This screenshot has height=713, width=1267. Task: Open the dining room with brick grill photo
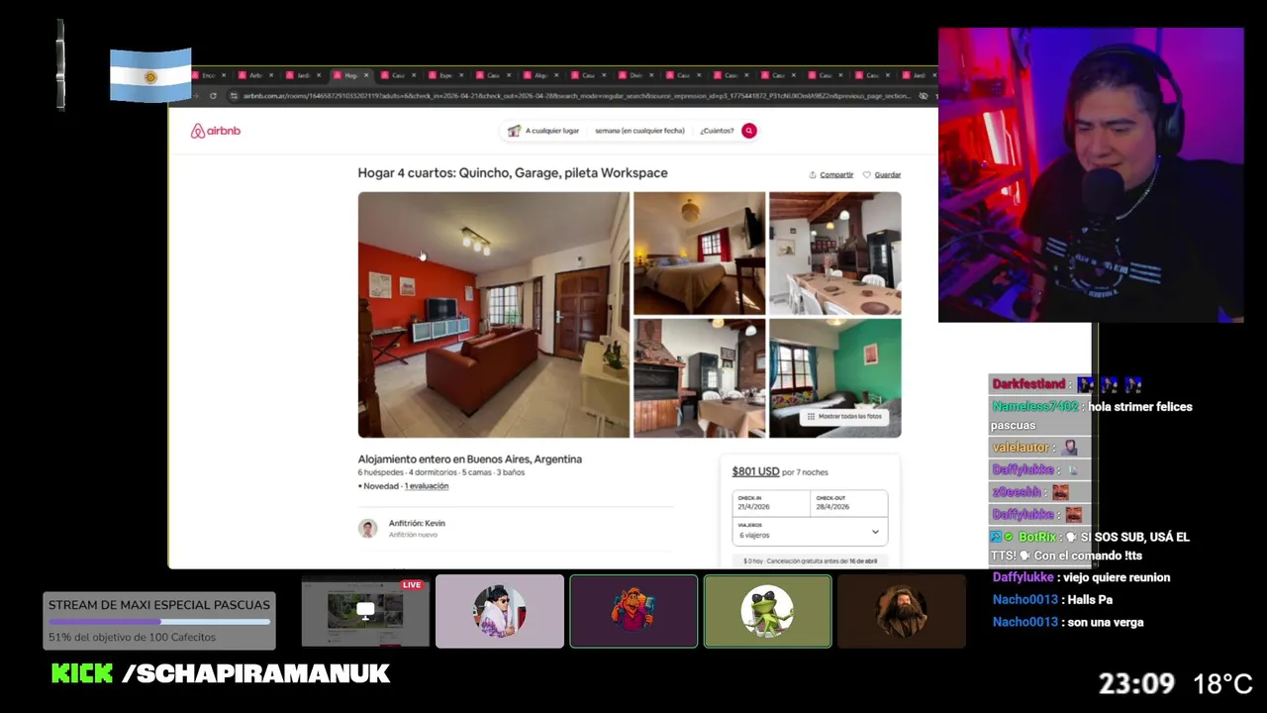pyautogui.click(x=835, y=254)
